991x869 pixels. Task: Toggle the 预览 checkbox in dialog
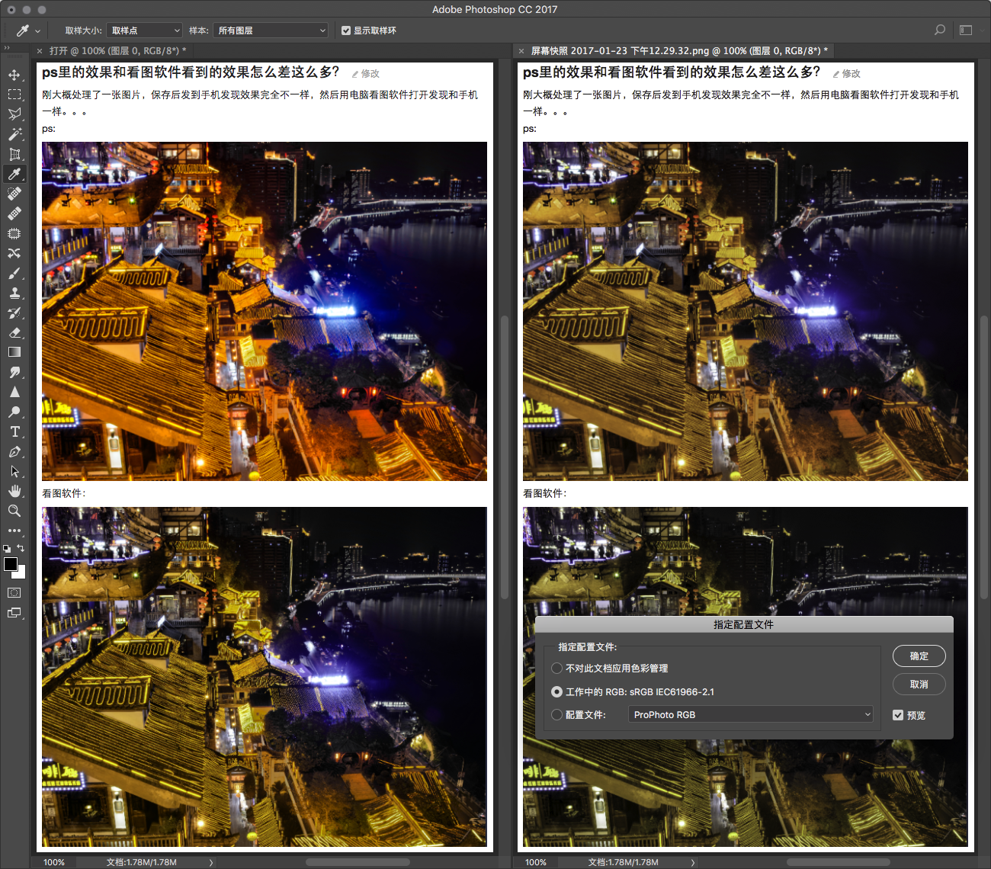(x=898, y=715)
